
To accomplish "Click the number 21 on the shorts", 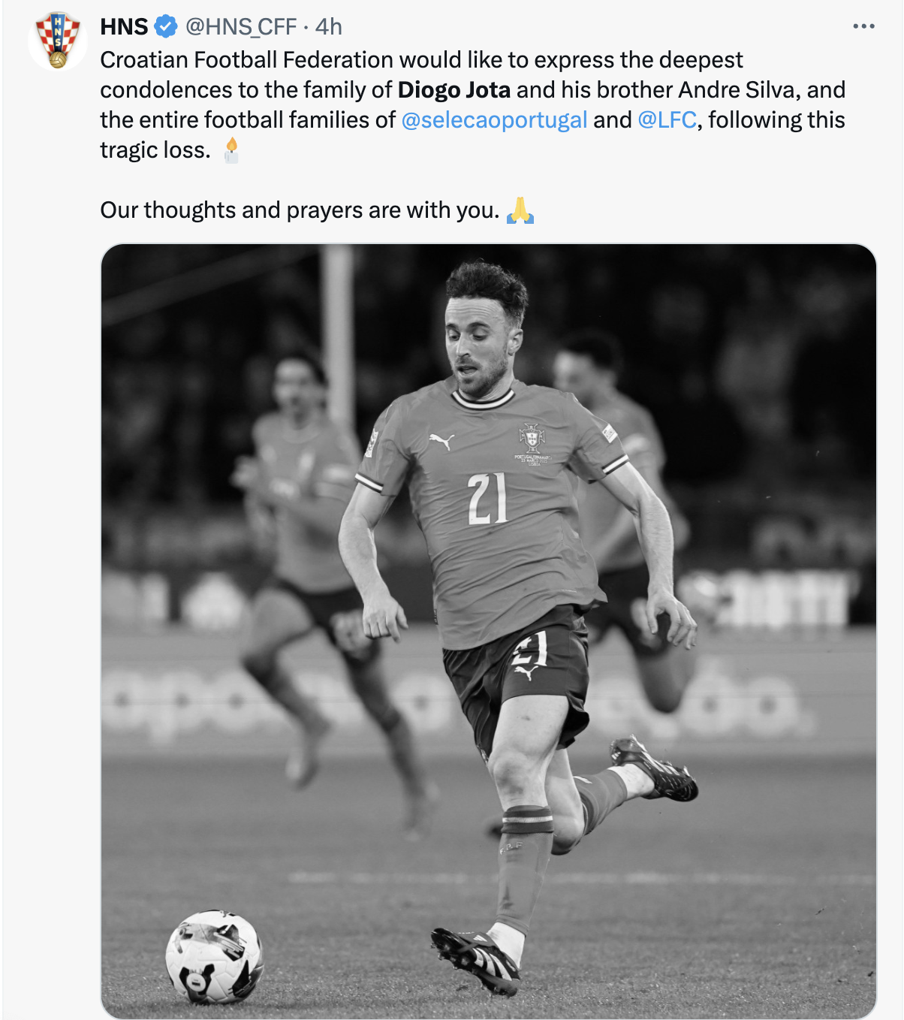I will (x=529, y=650).
